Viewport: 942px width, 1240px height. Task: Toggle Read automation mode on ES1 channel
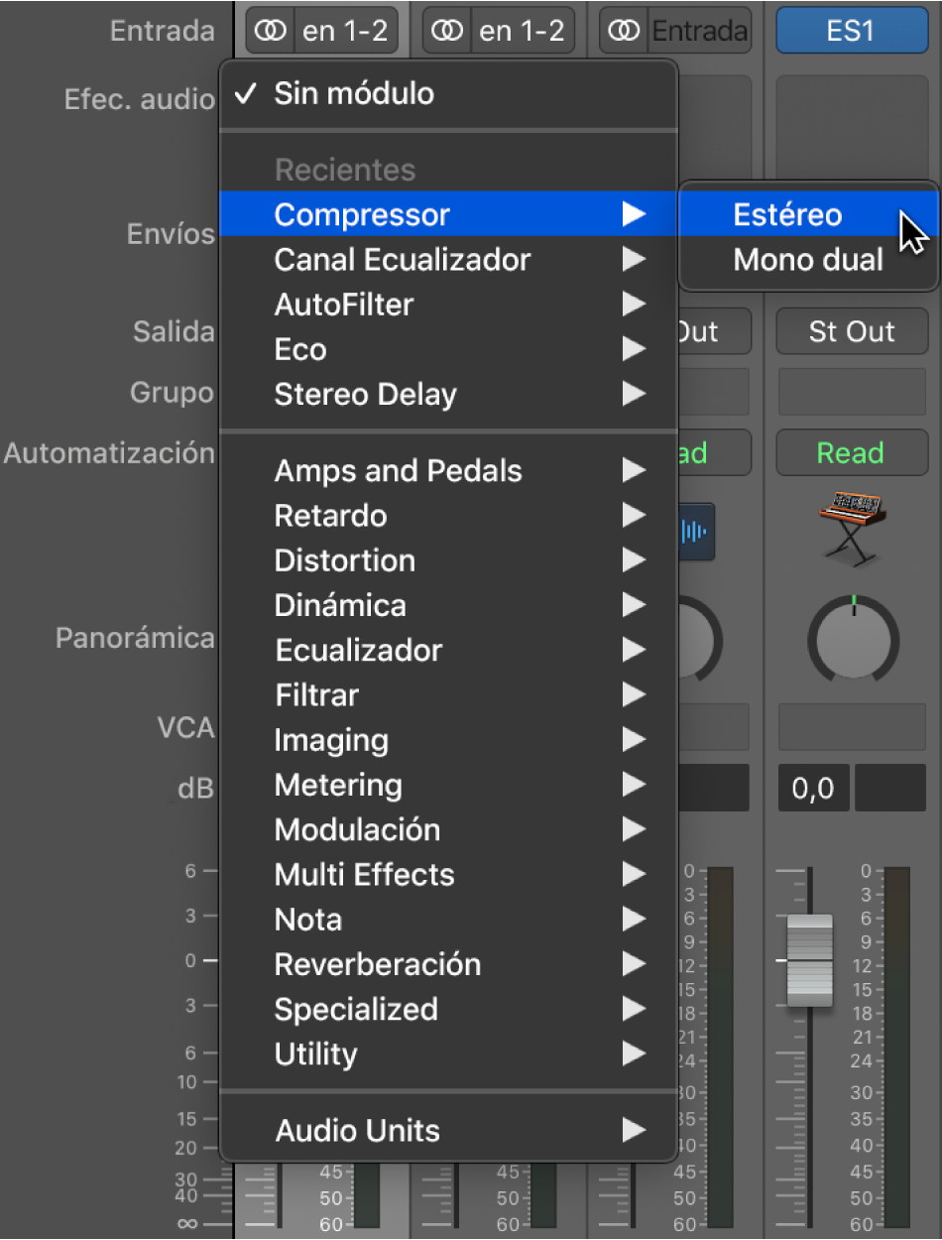click(852, 453)
